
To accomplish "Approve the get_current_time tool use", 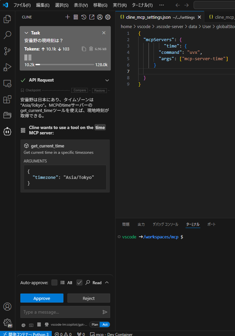I will pos(42,298).
